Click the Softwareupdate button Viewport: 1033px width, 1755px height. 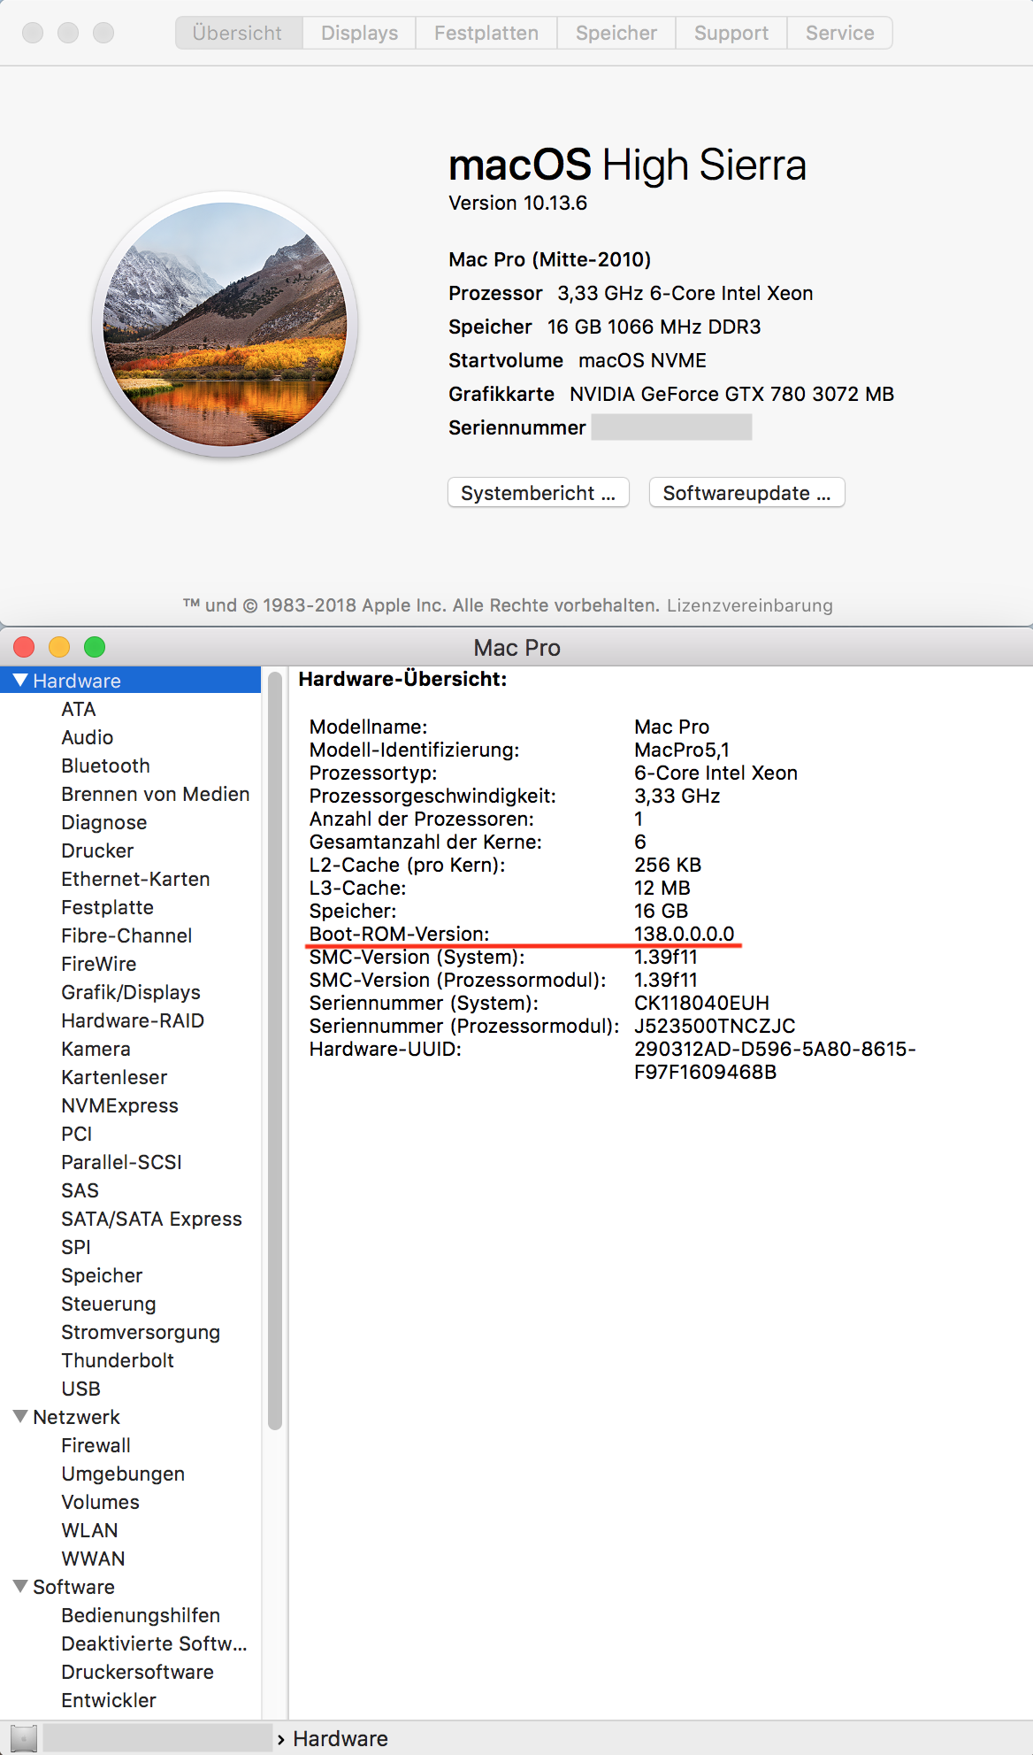coord(747,493)
